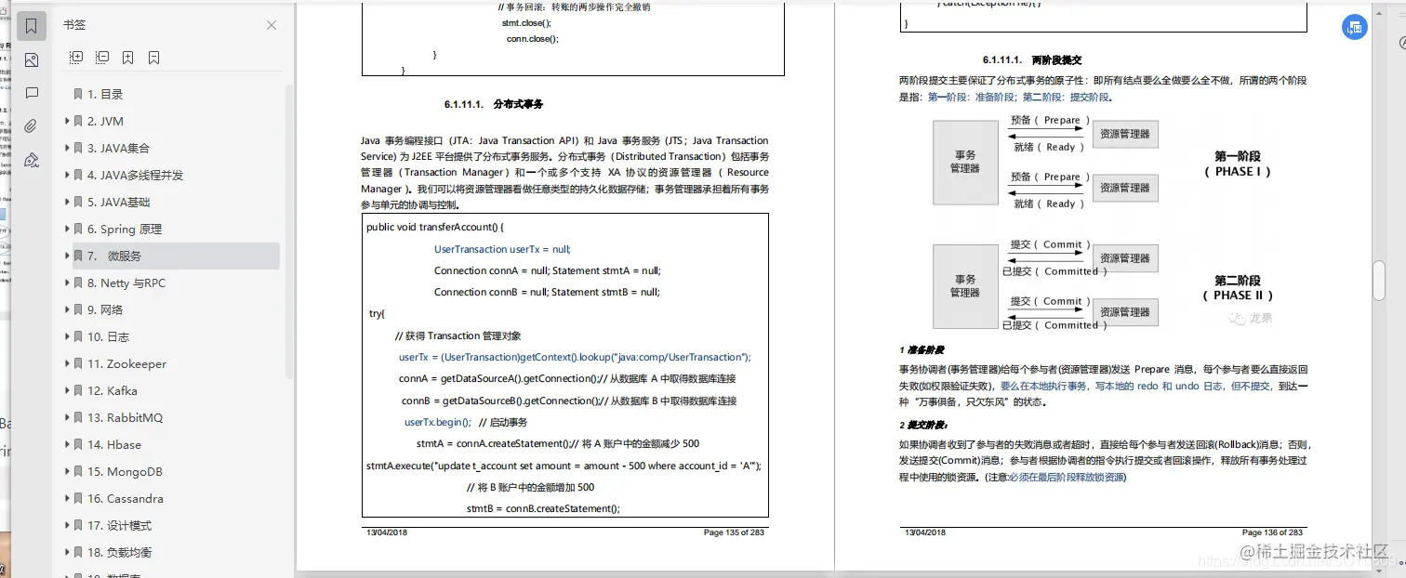Image resolution: width=1406 pixels, height=578 pixels.
Task: Expand the 6. Spring 原理 bookmark arrow
Action: pos(67,230)
